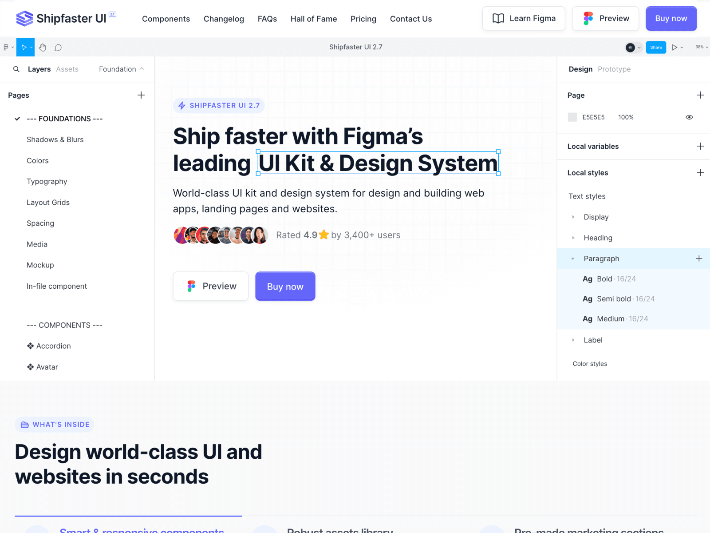Open the Figma menu dropdown arrow

pos(12,48)
